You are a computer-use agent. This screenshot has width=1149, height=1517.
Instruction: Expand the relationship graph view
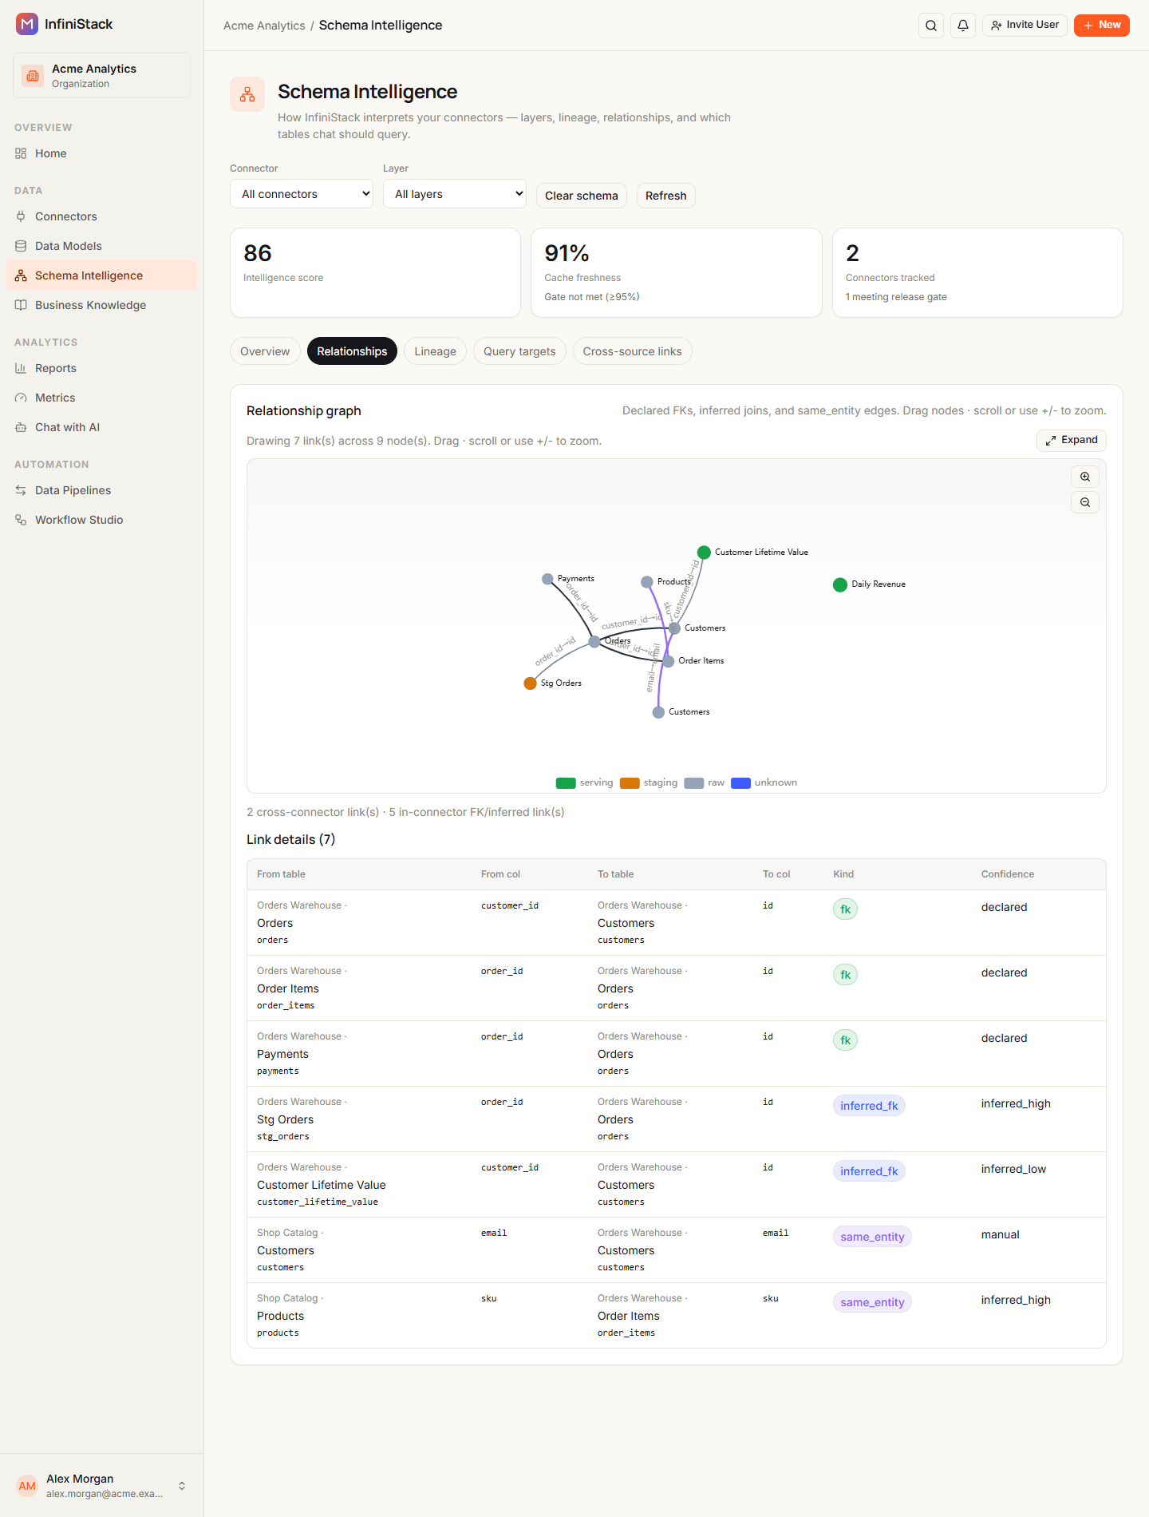click(1072, 440)
